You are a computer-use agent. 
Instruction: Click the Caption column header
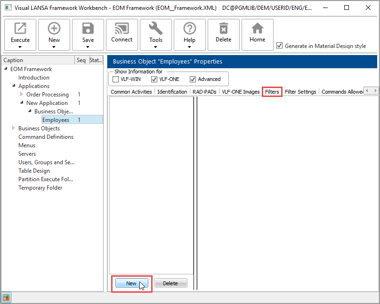click(38, 60)
